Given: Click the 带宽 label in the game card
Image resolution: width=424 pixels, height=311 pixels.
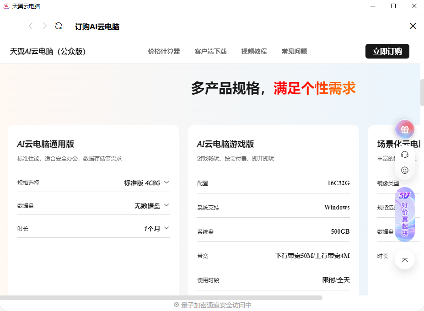Looking at the screenshot, I should click(203, 256).
